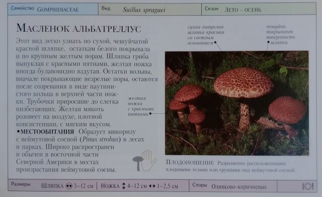This screenshot has height=197, width=322.
Task: Click the Размеры label
Action: tap(21, 184)
